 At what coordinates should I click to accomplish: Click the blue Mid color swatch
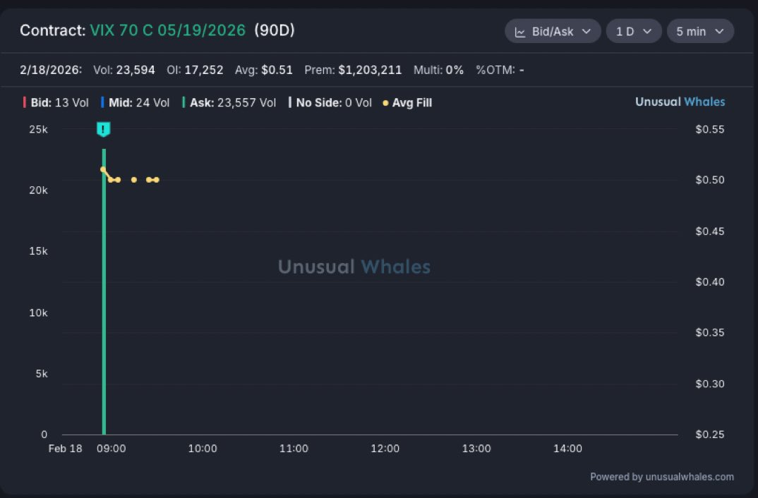pos(102,102)
